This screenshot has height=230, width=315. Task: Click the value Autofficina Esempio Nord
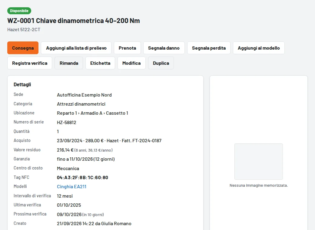click(85, 95)
